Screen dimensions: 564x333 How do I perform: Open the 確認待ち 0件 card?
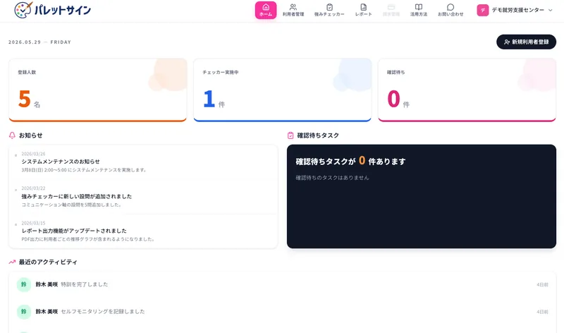pyautogui.click(x=467, y=90)
